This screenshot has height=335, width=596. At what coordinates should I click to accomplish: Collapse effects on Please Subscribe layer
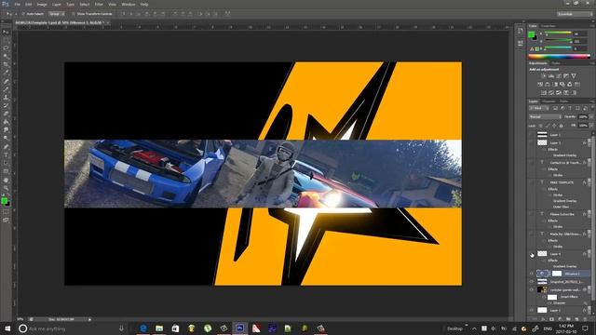point(589,214)
